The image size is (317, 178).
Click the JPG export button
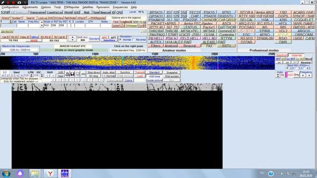tap(83, 74)
